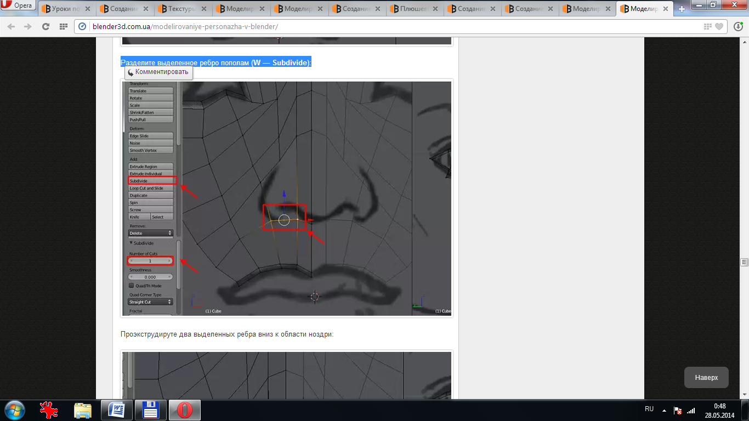The height and width of the screenshot is (421, 749).
Task: Click Scale button in the Blender screenshot
Action: (x=150, y=105)
